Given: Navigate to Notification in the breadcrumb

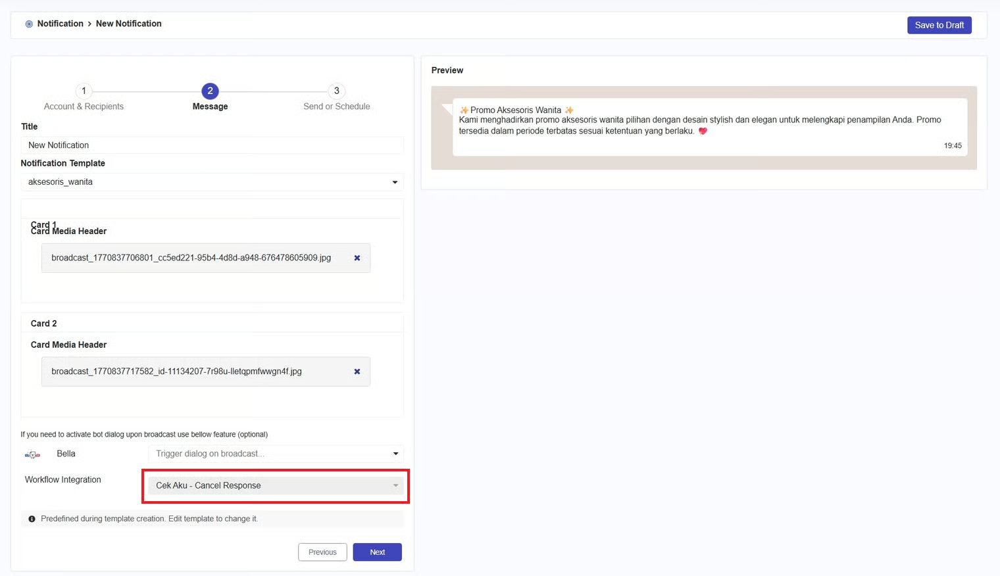Looking at the screenshot, I should point(60,24).
